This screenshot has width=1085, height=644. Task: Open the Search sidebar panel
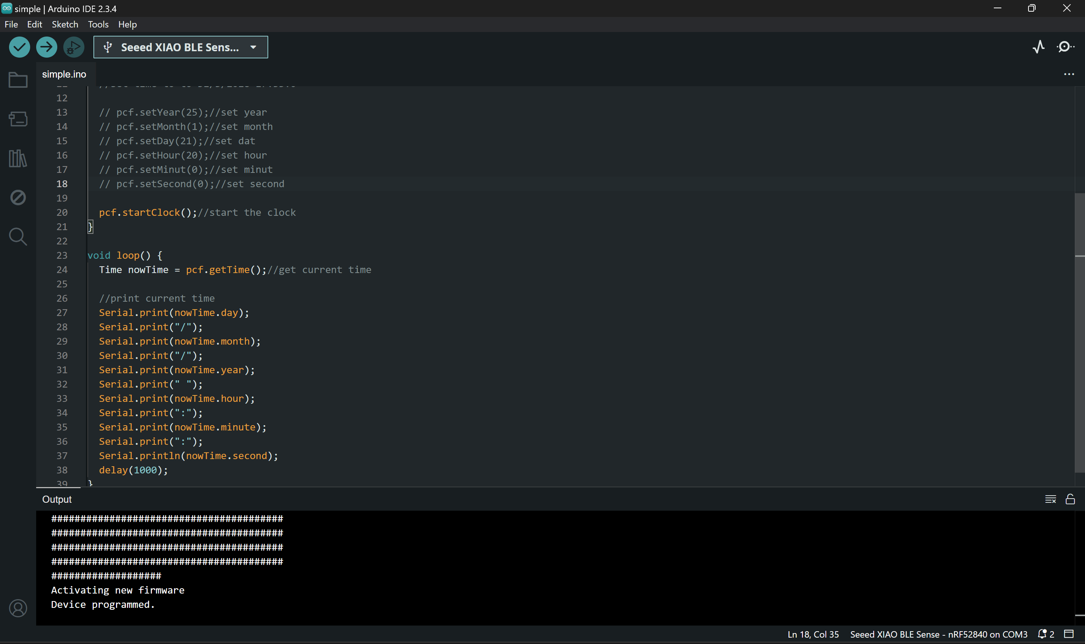coord(18,237)
